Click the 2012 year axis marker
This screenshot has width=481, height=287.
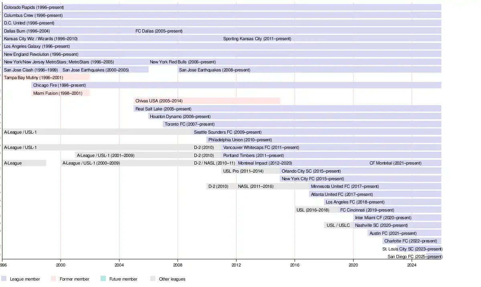coord(236,265)
